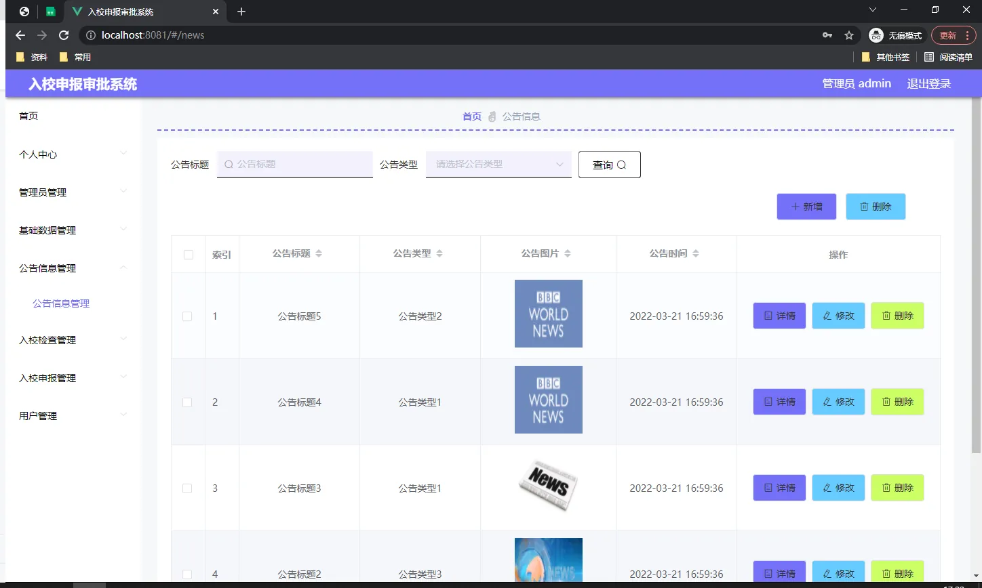This screenshot has height=588, width=982.
Task: Click the 删除 trash icon on row 3
Action: (x=888, y=488)
